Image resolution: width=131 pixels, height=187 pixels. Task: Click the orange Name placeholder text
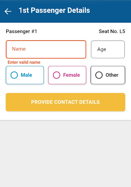click(x=19, y=49)
